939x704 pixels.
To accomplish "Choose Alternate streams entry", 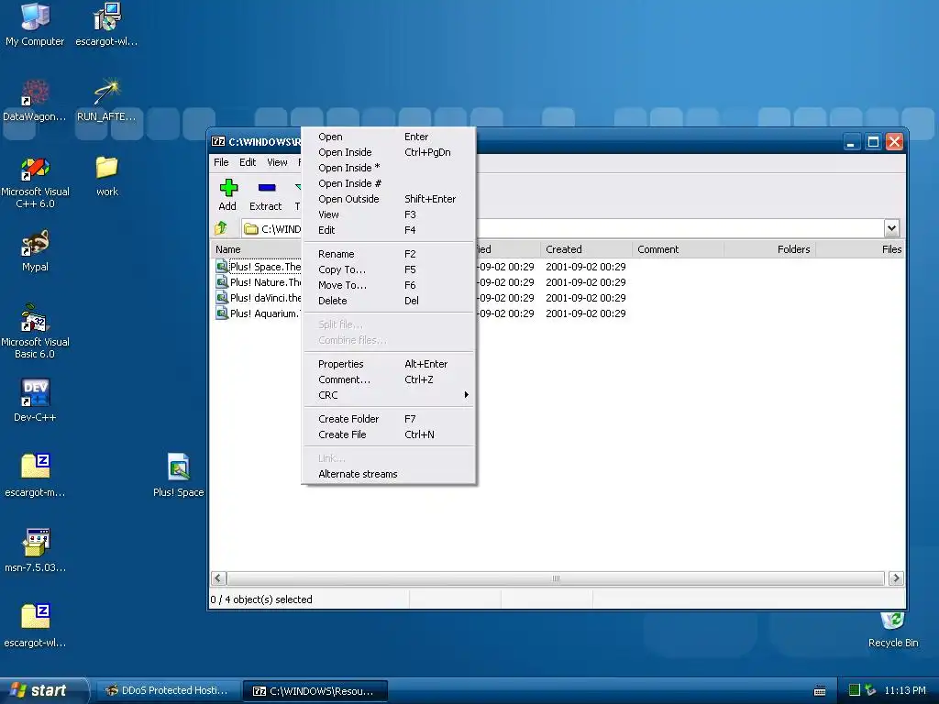I will coord(389,474).
